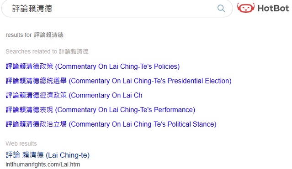Screen dimensions: 292x169
Task: Click the 'Searches related to' heading
Action: coord(31,51)
